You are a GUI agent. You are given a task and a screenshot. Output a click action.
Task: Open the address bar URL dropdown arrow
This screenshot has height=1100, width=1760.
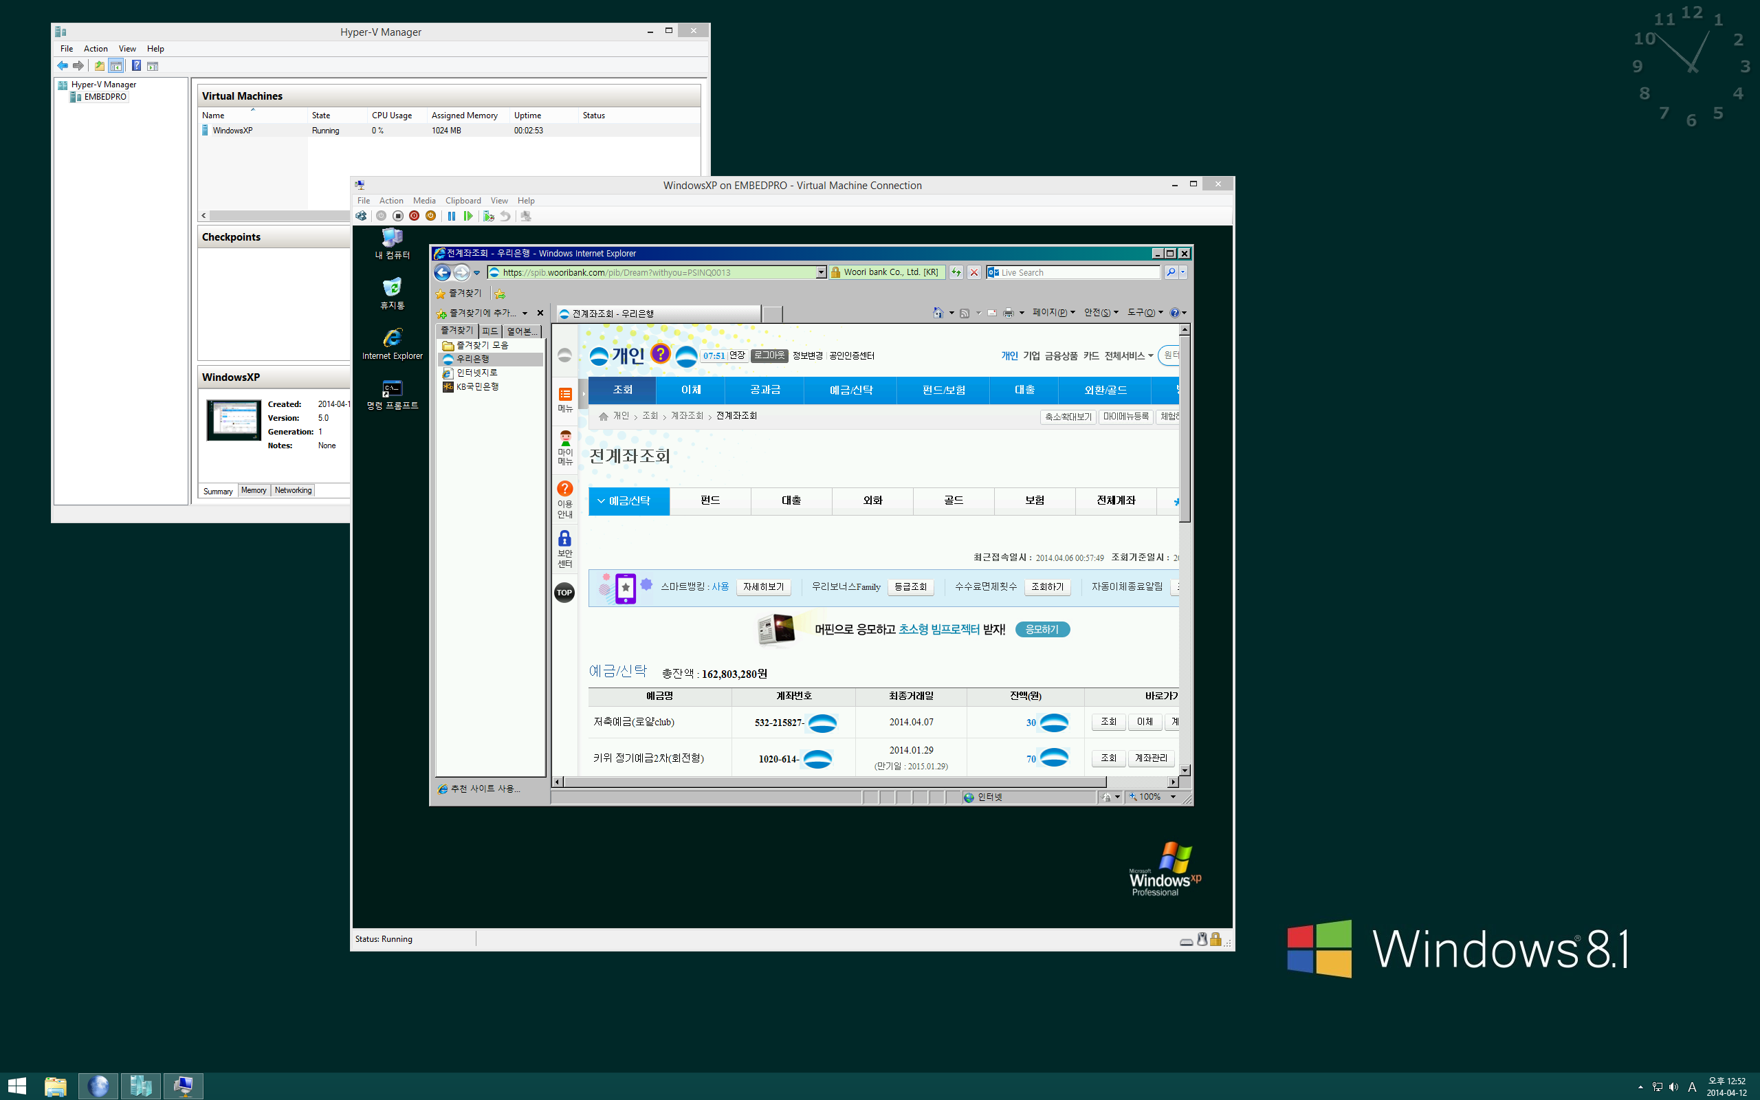click(x=820, y=273)
